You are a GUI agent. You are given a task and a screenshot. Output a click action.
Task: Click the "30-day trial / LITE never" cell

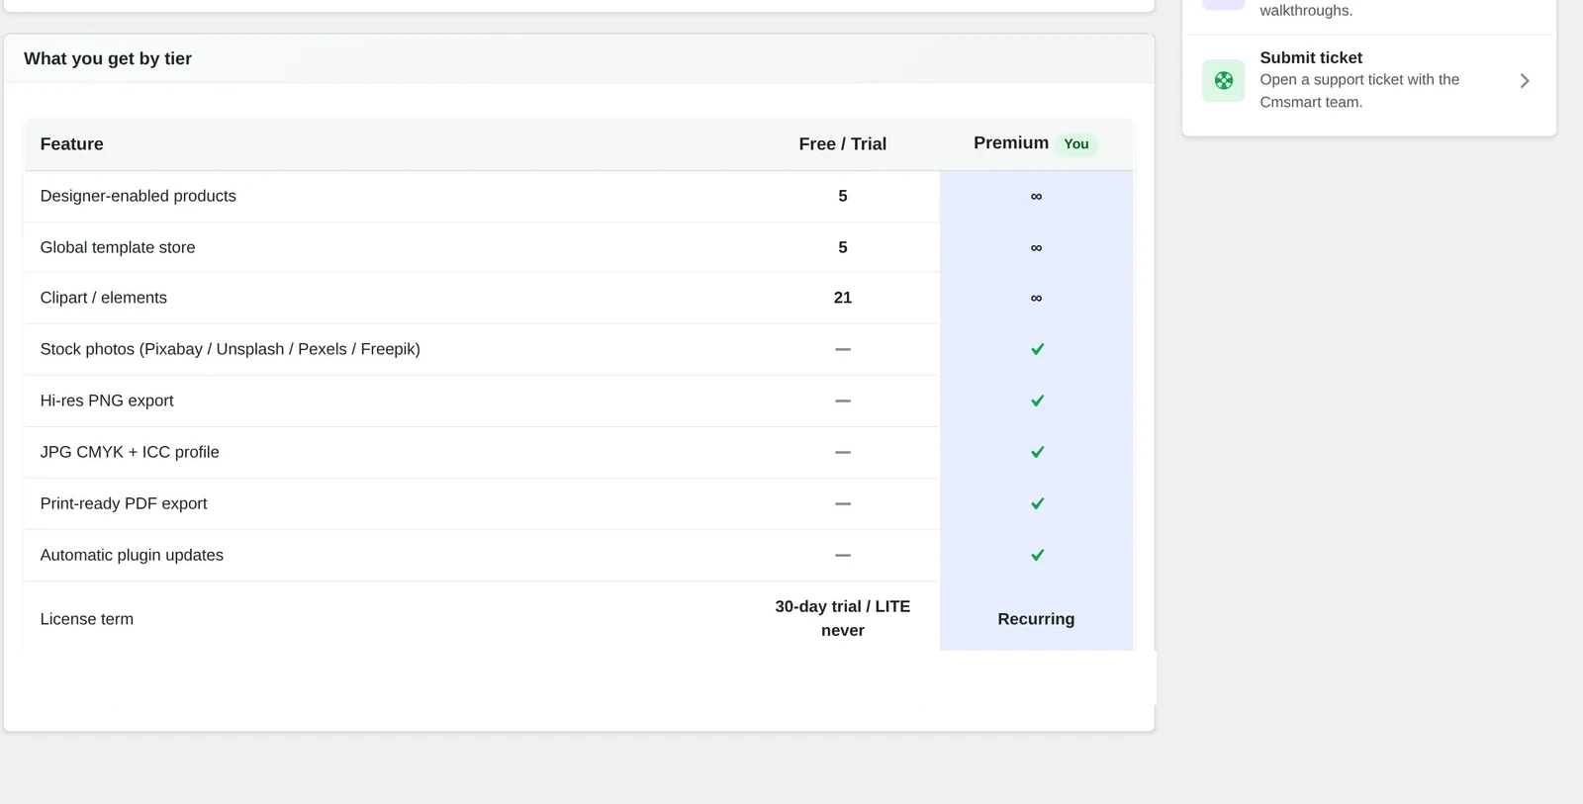coord(843,618)
